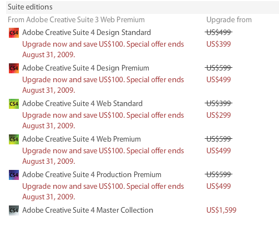Select the US$299 Web Standard upgrade price
279x231 pixels.
coord(219,115)
